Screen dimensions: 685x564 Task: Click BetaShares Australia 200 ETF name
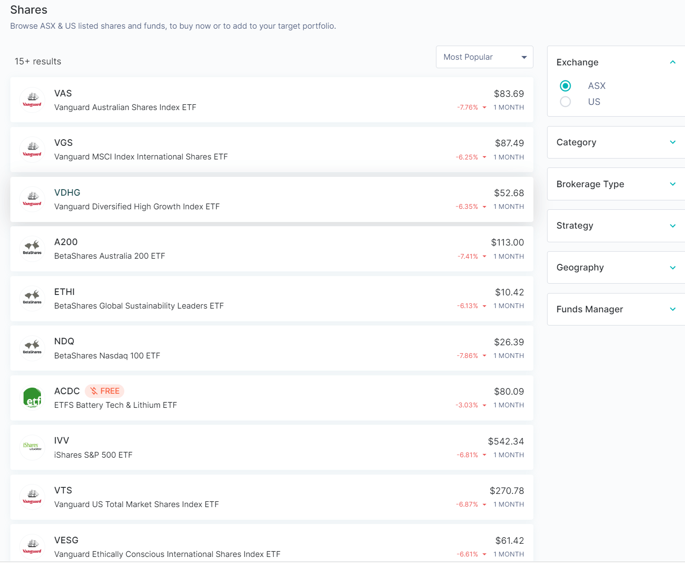point(110,256)
